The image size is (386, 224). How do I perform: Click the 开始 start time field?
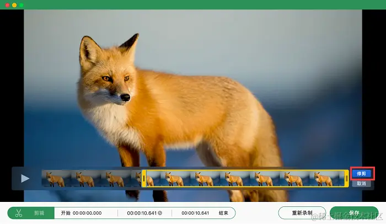[x=81, y=213]
